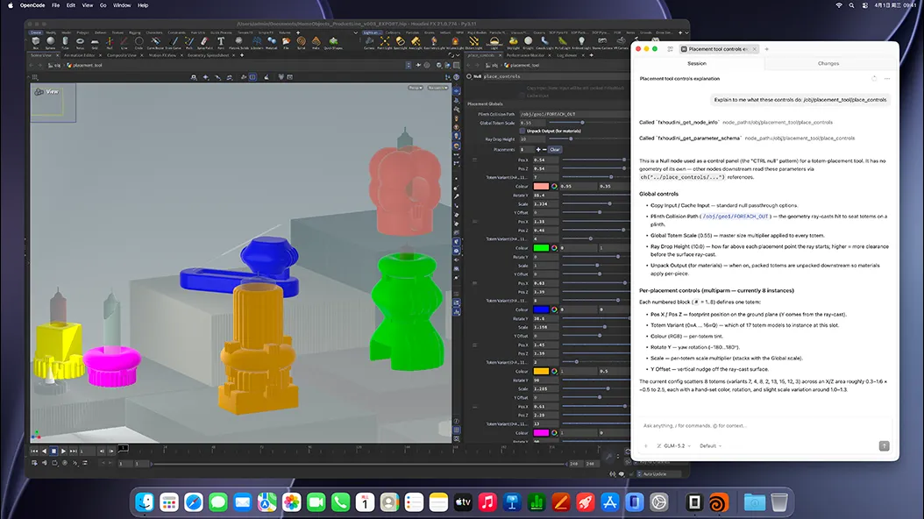Select the Sphere shelf tool

51,44
